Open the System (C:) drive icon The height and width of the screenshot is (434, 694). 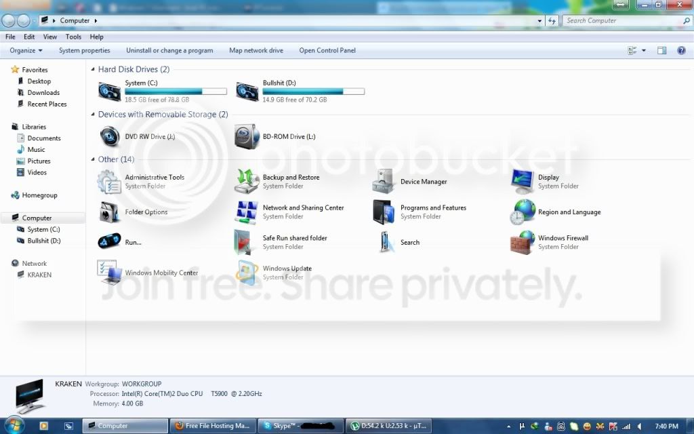[109, 92]
